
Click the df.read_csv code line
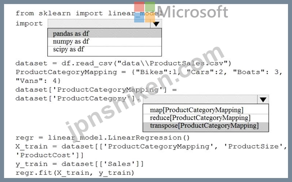(123, 63)
